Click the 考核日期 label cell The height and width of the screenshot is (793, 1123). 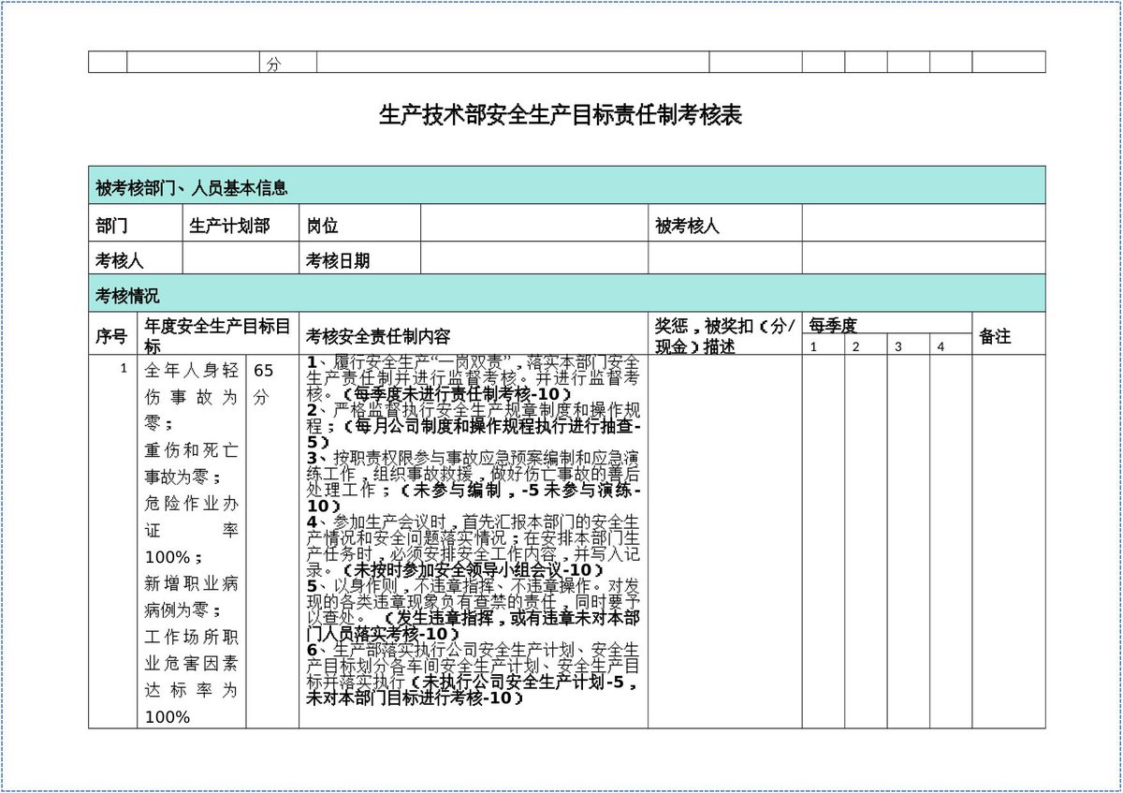359,258
